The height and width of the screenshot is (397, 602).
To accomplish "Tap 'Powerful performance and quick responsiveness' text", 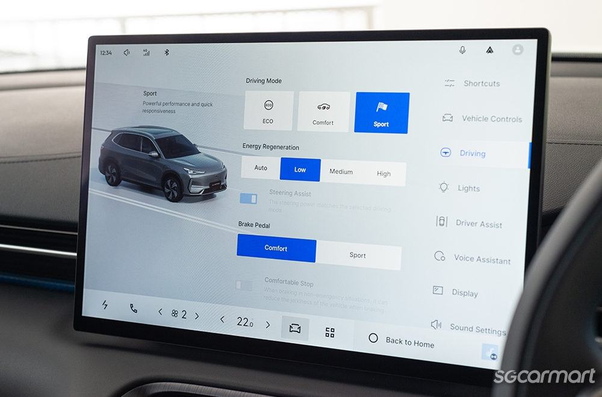I will click(178, 107).
